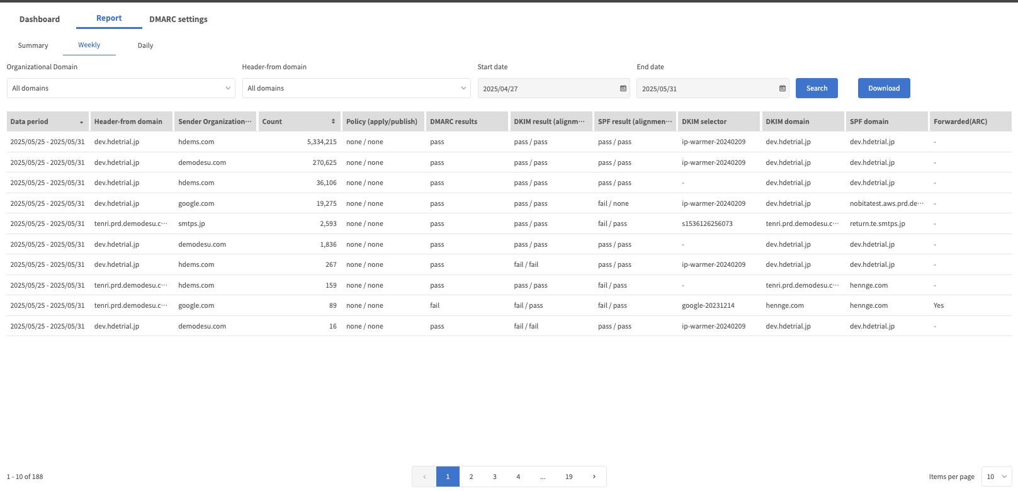Click the count cell 1,836

(328, 245)
